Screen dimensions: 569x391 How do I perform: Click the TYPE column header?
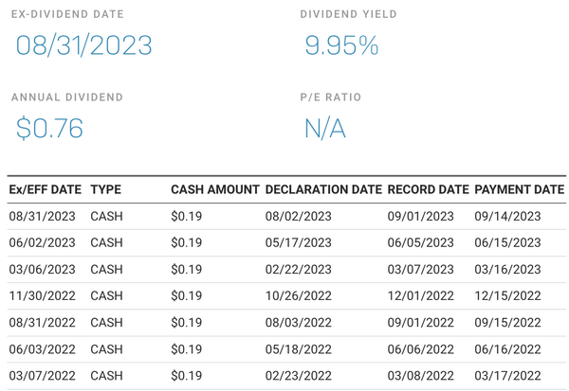[x=105, y=189]
